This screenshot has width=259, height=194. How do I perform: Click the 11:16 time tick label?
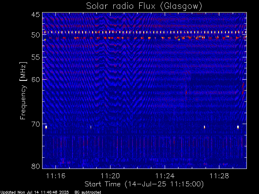(x=56, y=176)
